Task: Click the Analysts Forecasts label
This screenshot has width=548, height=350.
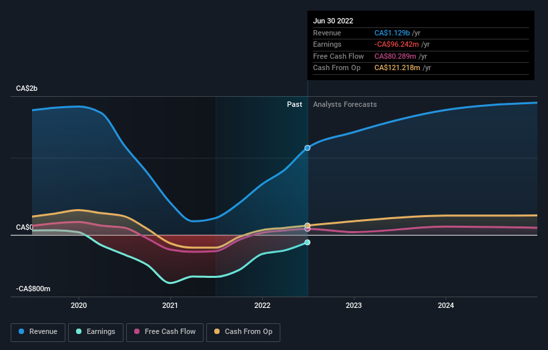Action: pyautogui.click(x=344, y=104)
